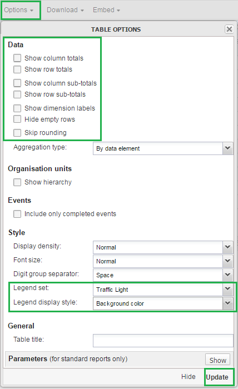Open the Options menu
Screen dimensions: 238x389
pos(19,10)
